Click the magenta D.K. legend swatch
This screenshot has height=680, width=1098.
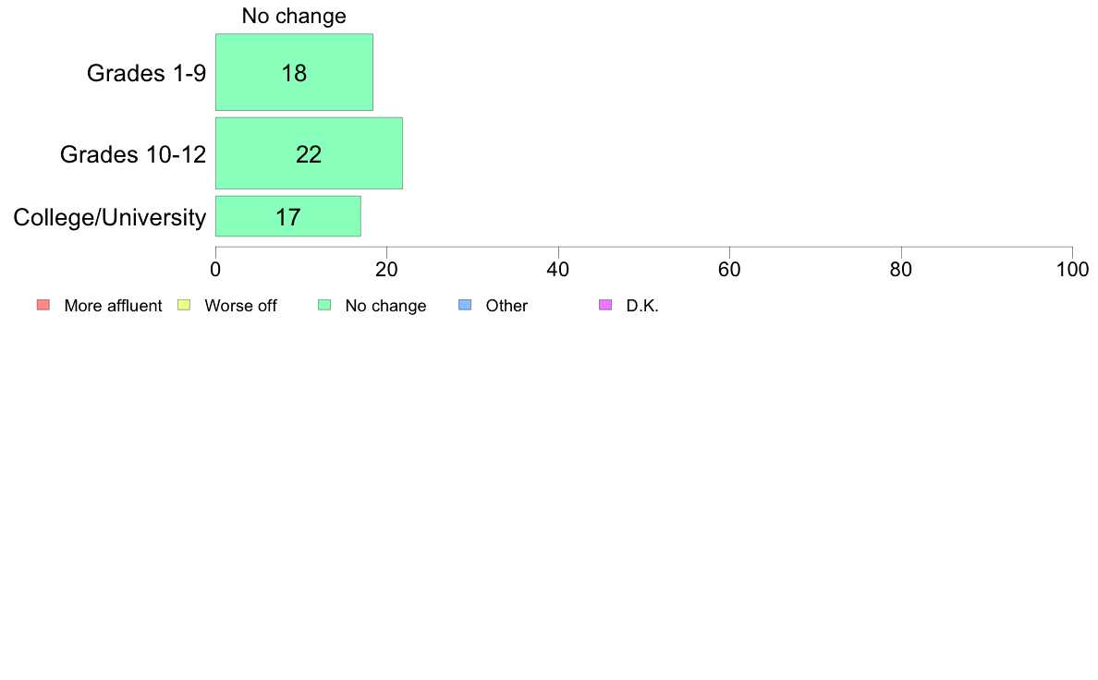(605, 305)
